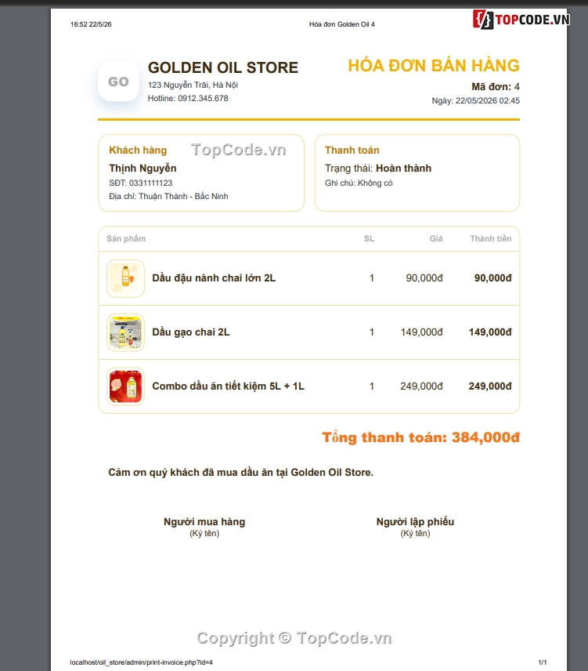
Task: Click the quantity '1' of Dầu gạo row
Action: pyautogui.click(x=372, y=332)
